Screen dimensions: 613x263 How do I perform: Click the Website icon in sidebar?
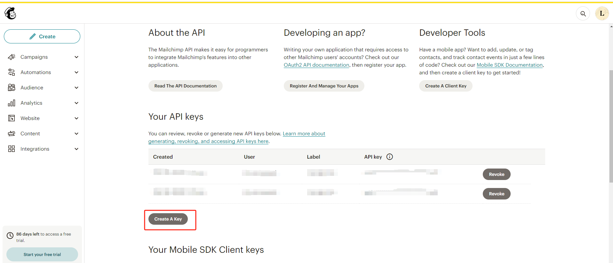12,118
